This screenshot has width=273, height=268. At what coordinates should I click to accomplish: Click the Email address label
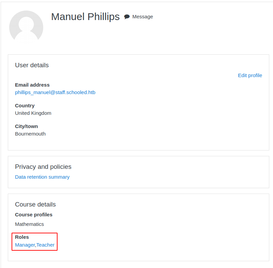[x=32, y=85]
